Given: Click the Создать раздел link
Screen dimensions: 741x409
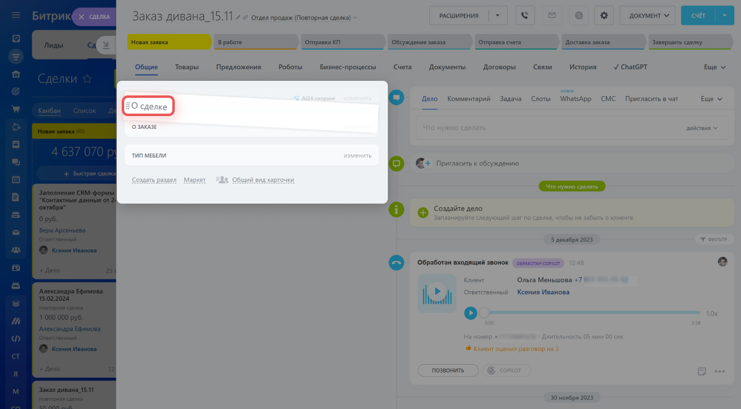Looking at the screenshot, I should [x=154, y=180].
